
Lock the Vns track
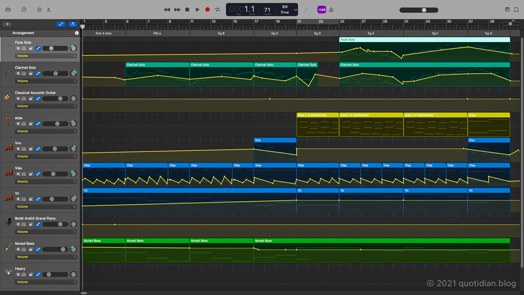(x=31, y=149)
